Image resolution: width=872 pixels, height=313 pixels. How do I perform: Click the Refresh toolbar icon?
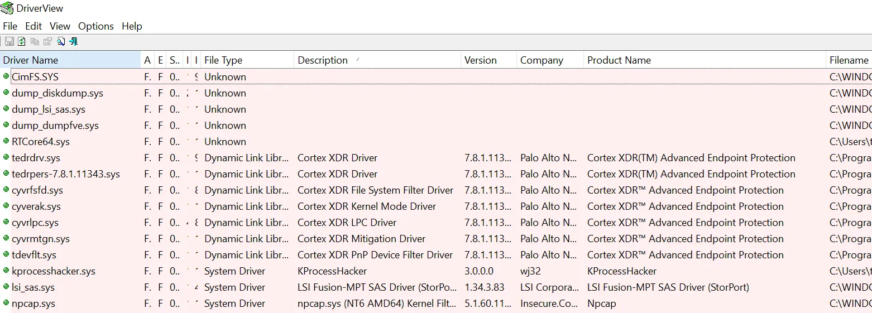click(22, 42)
